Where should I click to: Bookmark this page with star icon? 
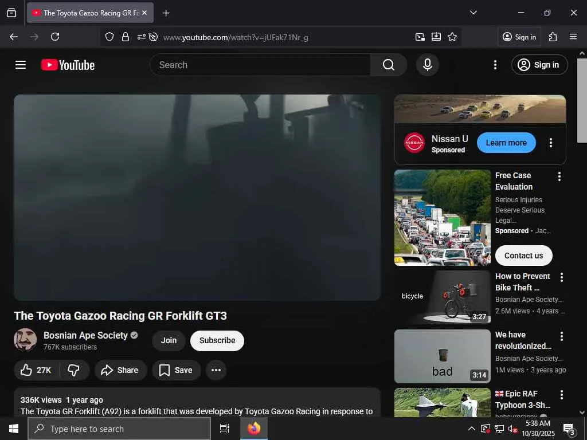pyautogui.click(x=452, y=37)
